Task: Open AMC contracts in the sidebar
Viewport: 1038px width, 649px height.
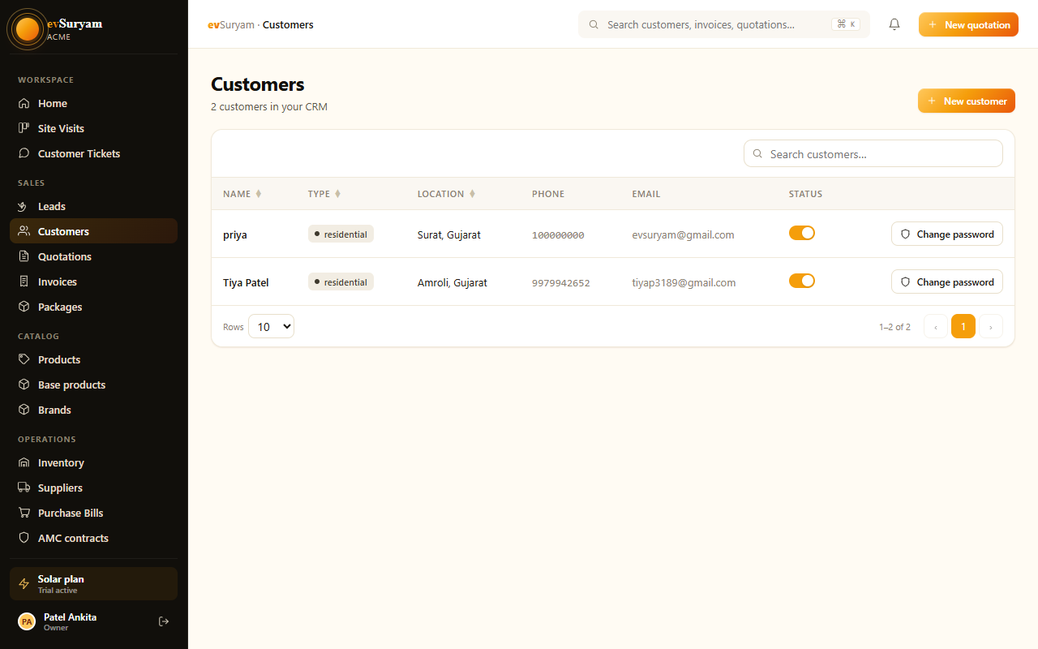Action: [93, 538]
